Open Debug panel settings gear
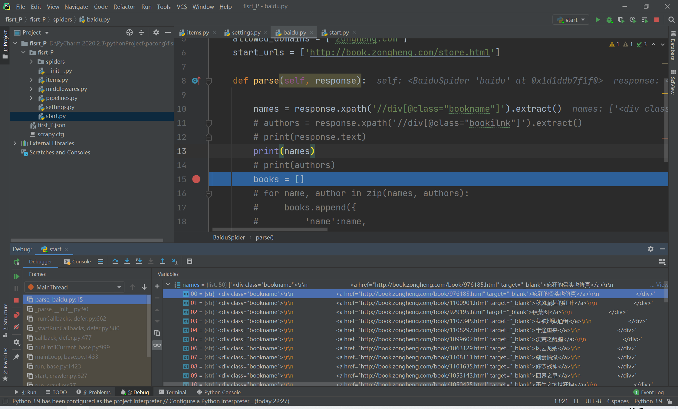Image resolution: width=678 pixels, height=409 pixels. tap(651, 249)
